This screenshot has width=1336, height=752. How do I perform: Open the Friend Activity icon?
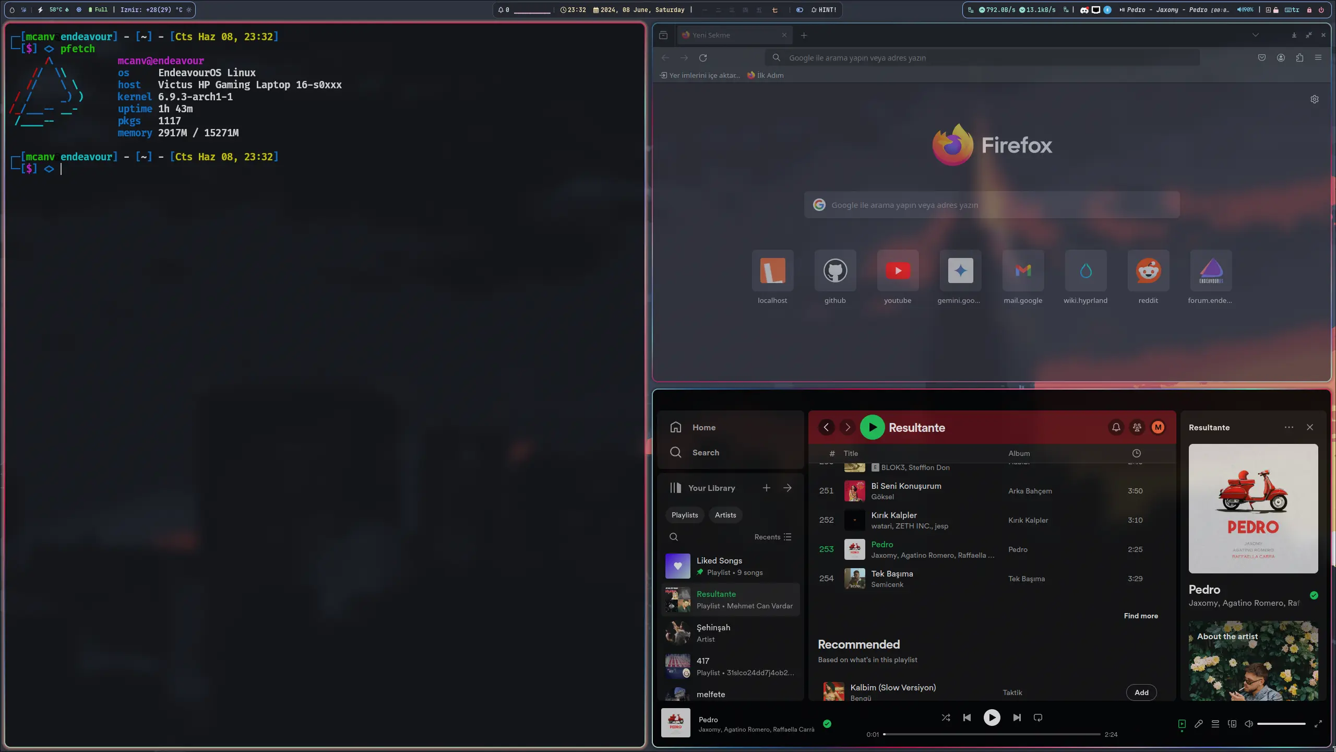click(1137, 427)
